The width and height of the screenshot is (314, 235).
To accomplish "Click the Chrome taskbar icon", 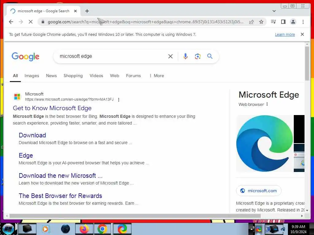I will 102,229.
